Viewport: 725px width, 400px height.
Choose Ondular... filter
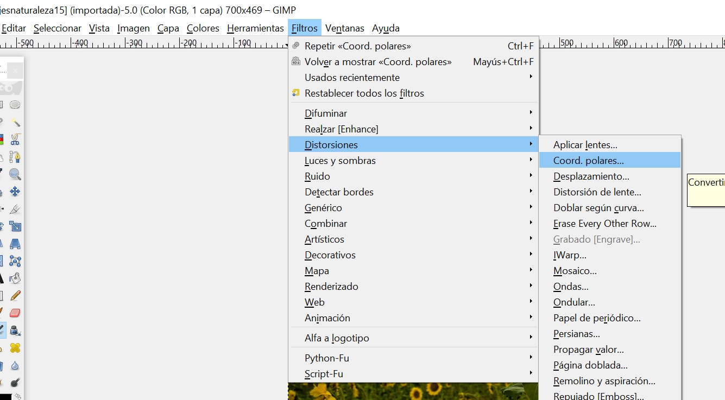pyautogui.click(x=610, y=302)
